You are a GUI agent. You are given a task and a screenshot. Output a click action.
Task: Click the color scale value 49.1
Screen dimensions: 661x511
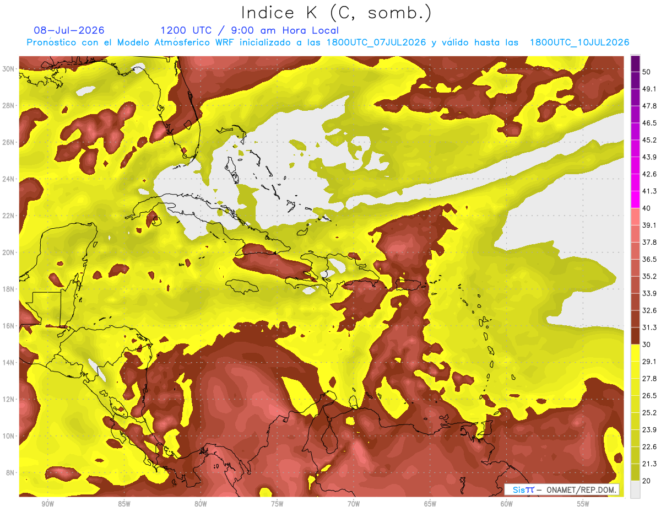(649, 89)
